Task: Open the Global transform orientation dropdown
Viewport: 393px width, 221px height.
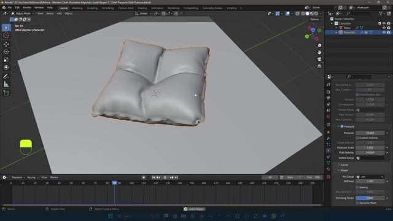Action: pos(143,14)
